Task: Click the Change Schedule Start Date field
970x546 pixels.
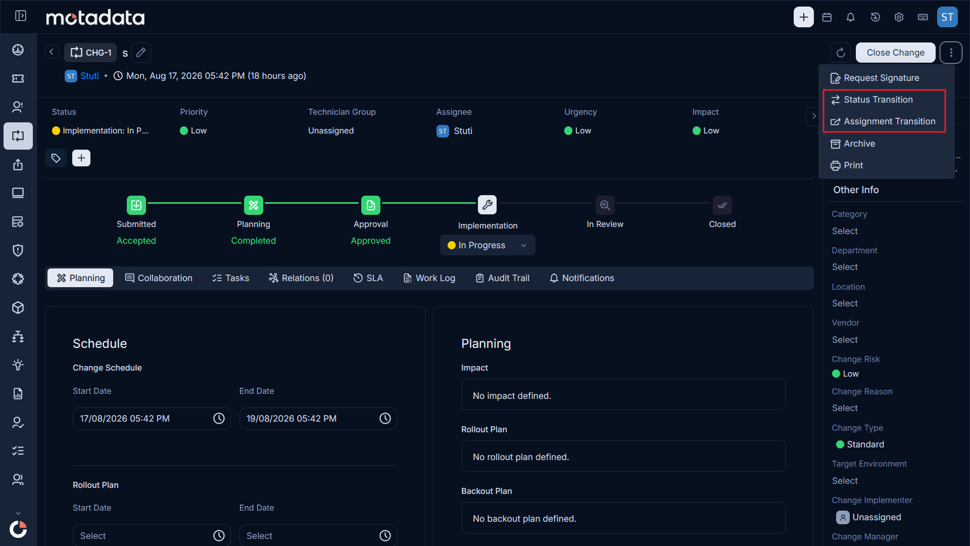Action: click(x=152, y=419)
